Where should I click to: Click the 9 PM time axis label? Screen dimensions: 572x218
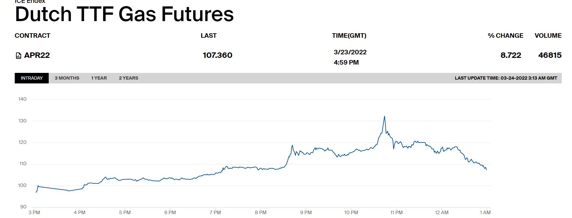pyautogui.click(x=306, y=213)
